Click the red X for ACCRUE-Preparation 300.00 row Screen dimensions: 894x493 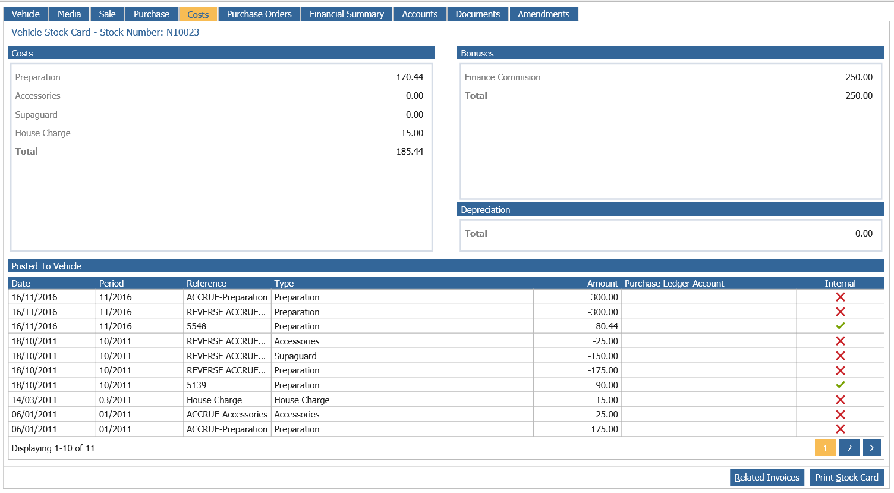click(x=840, y=297)
